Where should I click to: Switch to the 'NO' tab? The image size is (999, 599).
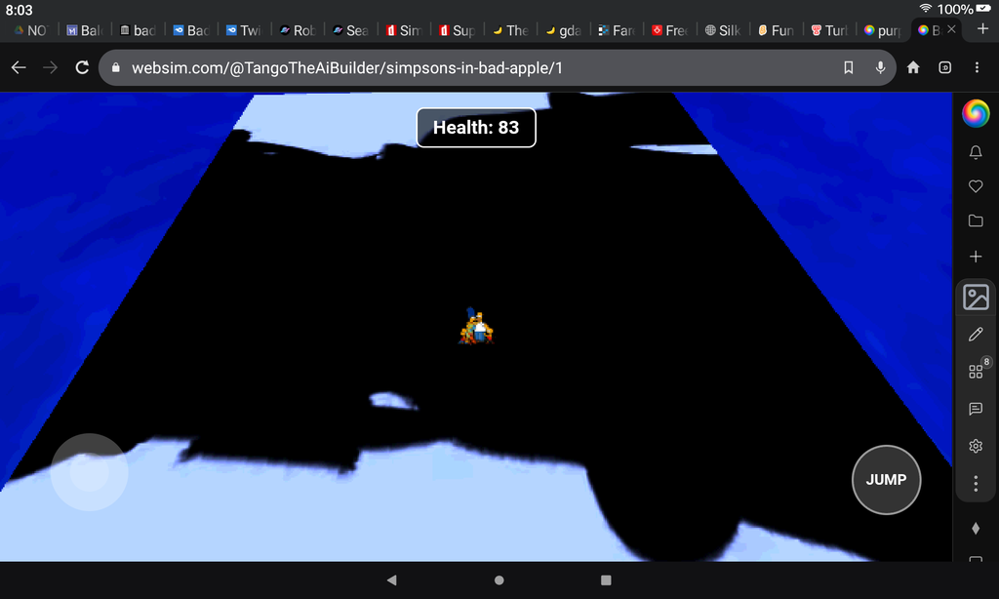pos(30,30)
